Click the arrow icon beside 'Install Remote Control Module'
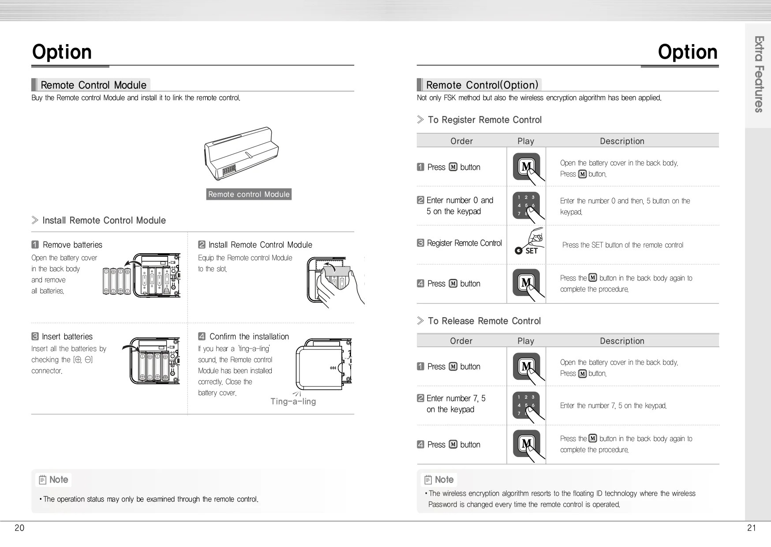 click(x=35, y=220)
